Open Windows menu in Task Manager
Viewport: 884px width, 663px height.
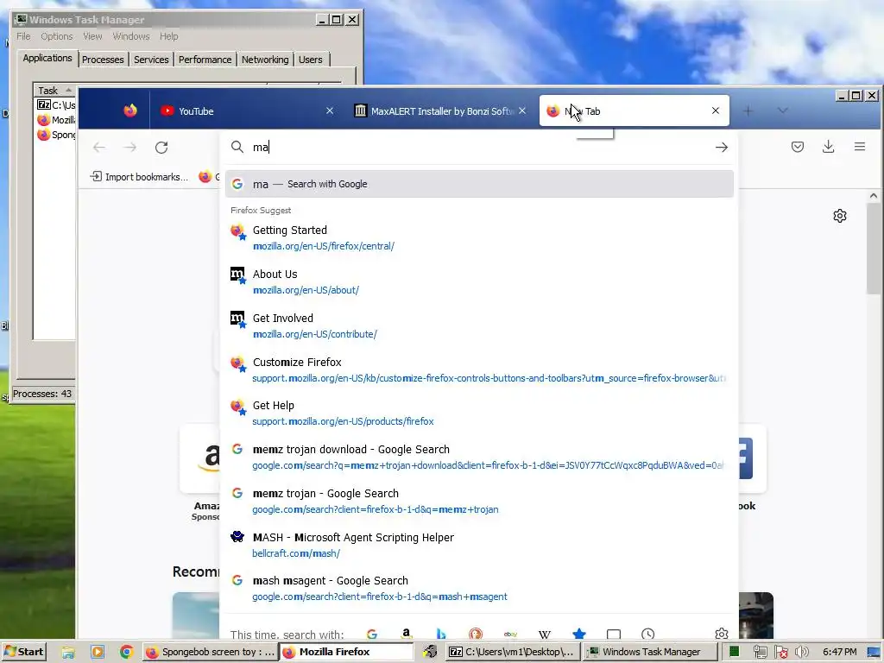pos(131,36)
